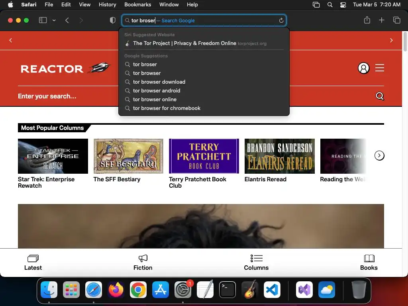Go back with Safari's back arrow
This screenshot has width=408, height=306.
coord(67,20)
